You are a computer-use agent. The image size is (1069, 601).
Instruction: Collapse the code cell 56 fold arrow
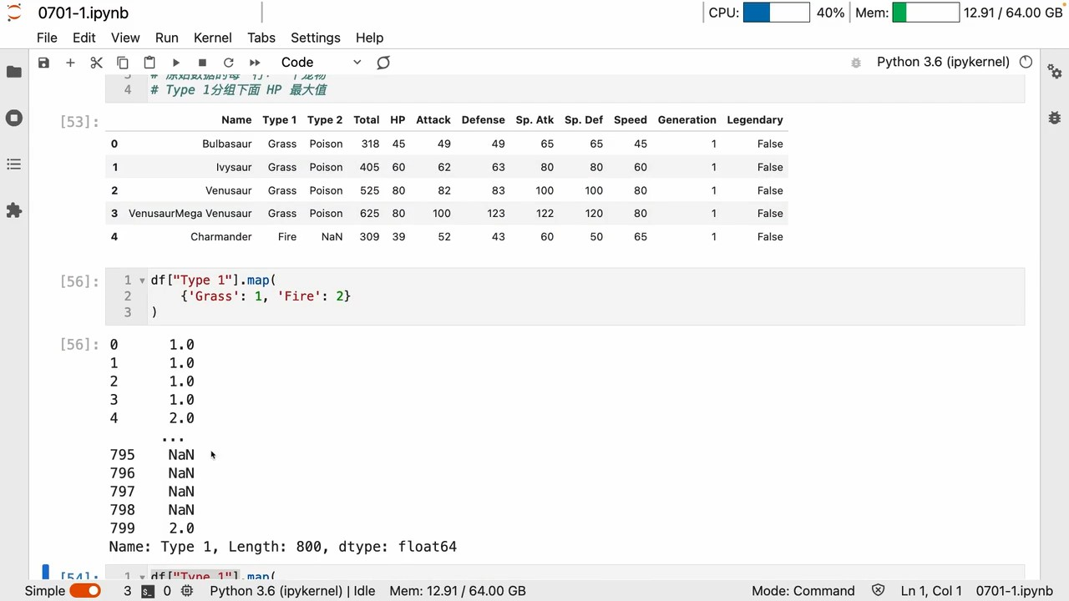(x=142, y=280)
